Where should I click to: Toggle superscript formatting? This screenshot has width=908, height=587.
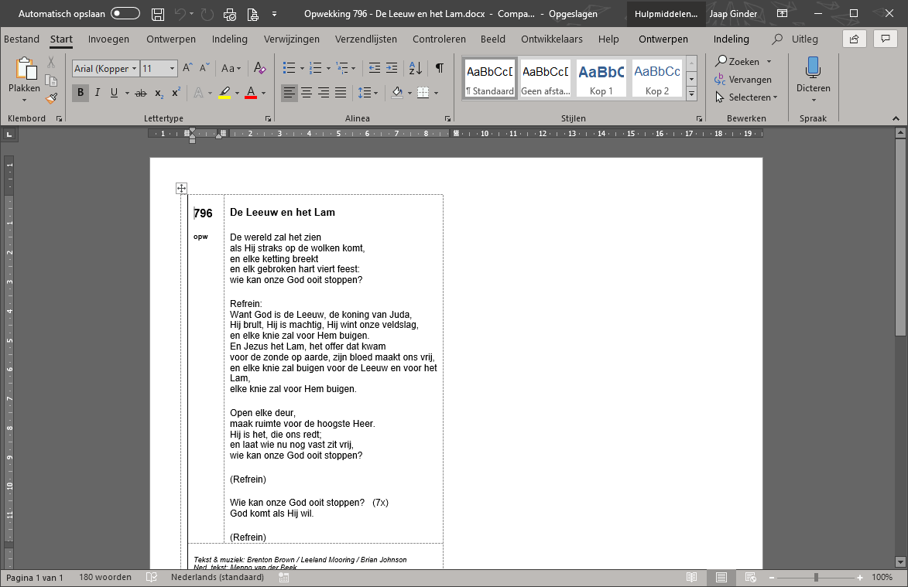point(176,93)
